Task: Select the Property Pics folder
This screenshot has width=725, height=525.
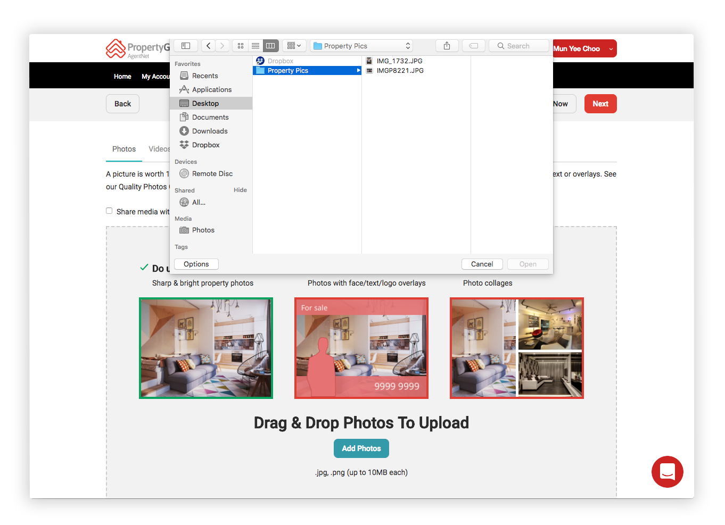Action: 288,71
